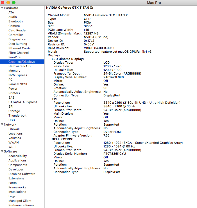Click the serial number 2A01421L0K0

pyautogui.click(x=114, y=77)
